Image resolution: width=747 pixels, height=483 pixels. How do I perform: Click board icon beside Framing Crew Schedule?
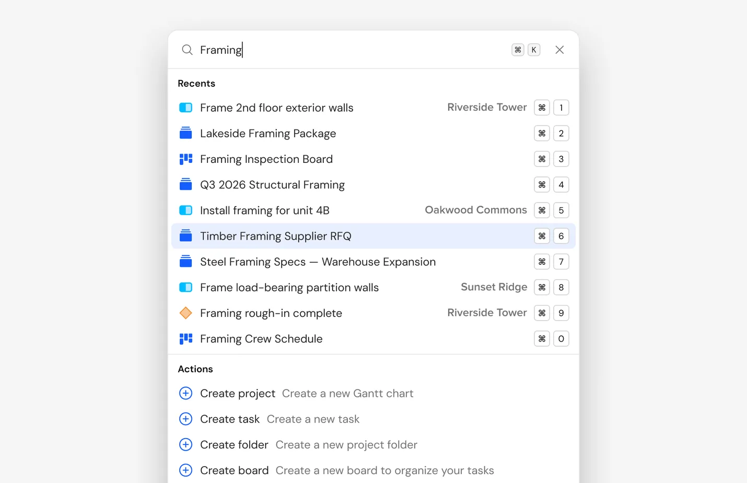pyautogui.click(x=186, y=338)
